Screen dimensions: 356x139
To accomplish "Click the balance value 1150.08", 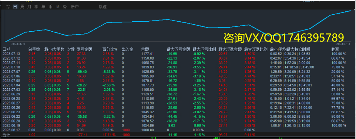I will [x=147, y=58].
